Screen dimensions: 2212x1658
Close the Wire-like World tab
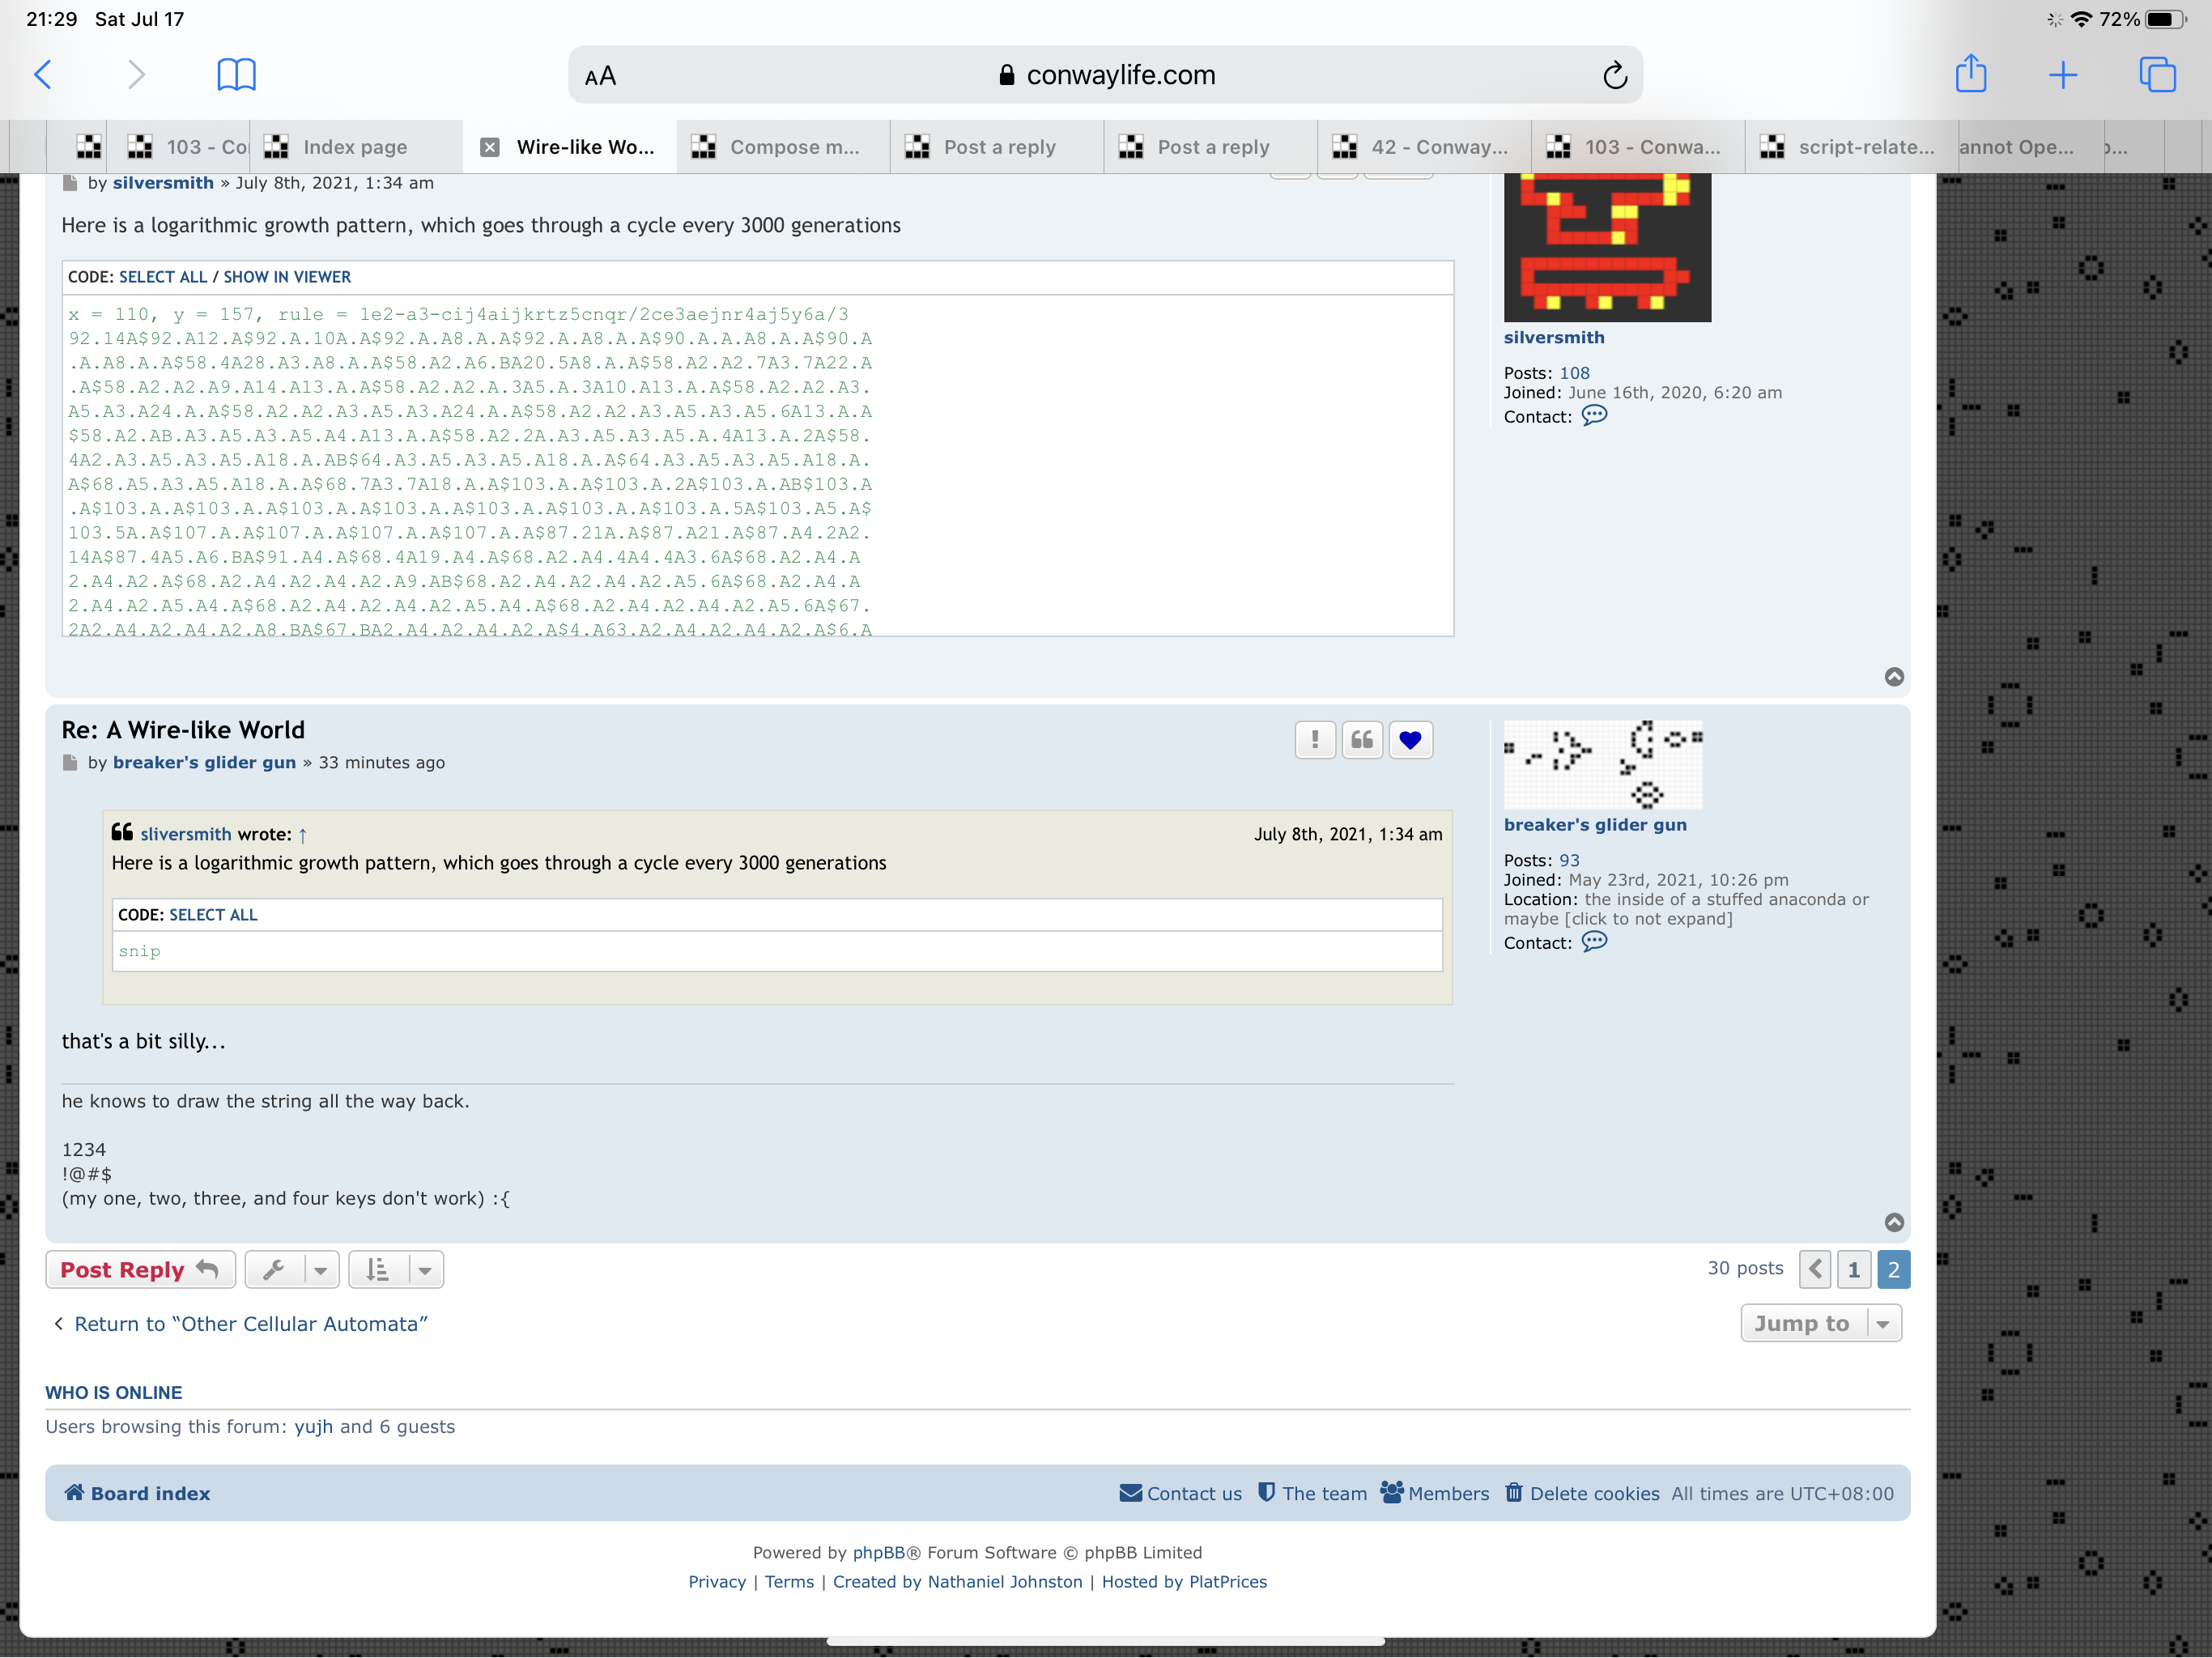pyautogui.click(x=489, y=147)
